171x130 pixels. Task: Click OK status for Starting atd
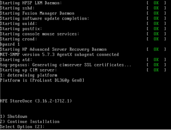(x=156, y=60)
